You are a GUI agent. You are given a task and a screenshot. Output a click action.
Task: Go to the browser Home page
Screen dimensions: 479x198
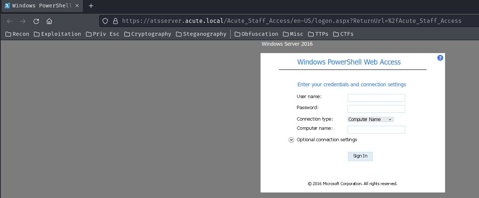point(49,21)
